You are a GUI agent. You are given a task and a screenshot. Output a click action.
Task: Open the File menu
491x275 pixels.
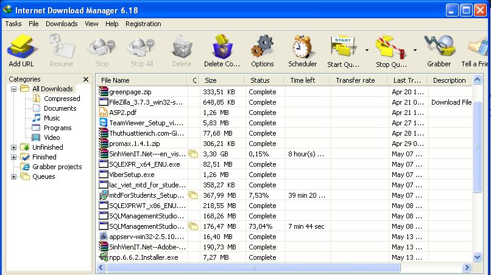pyautogui.click(x=34, y=24)
